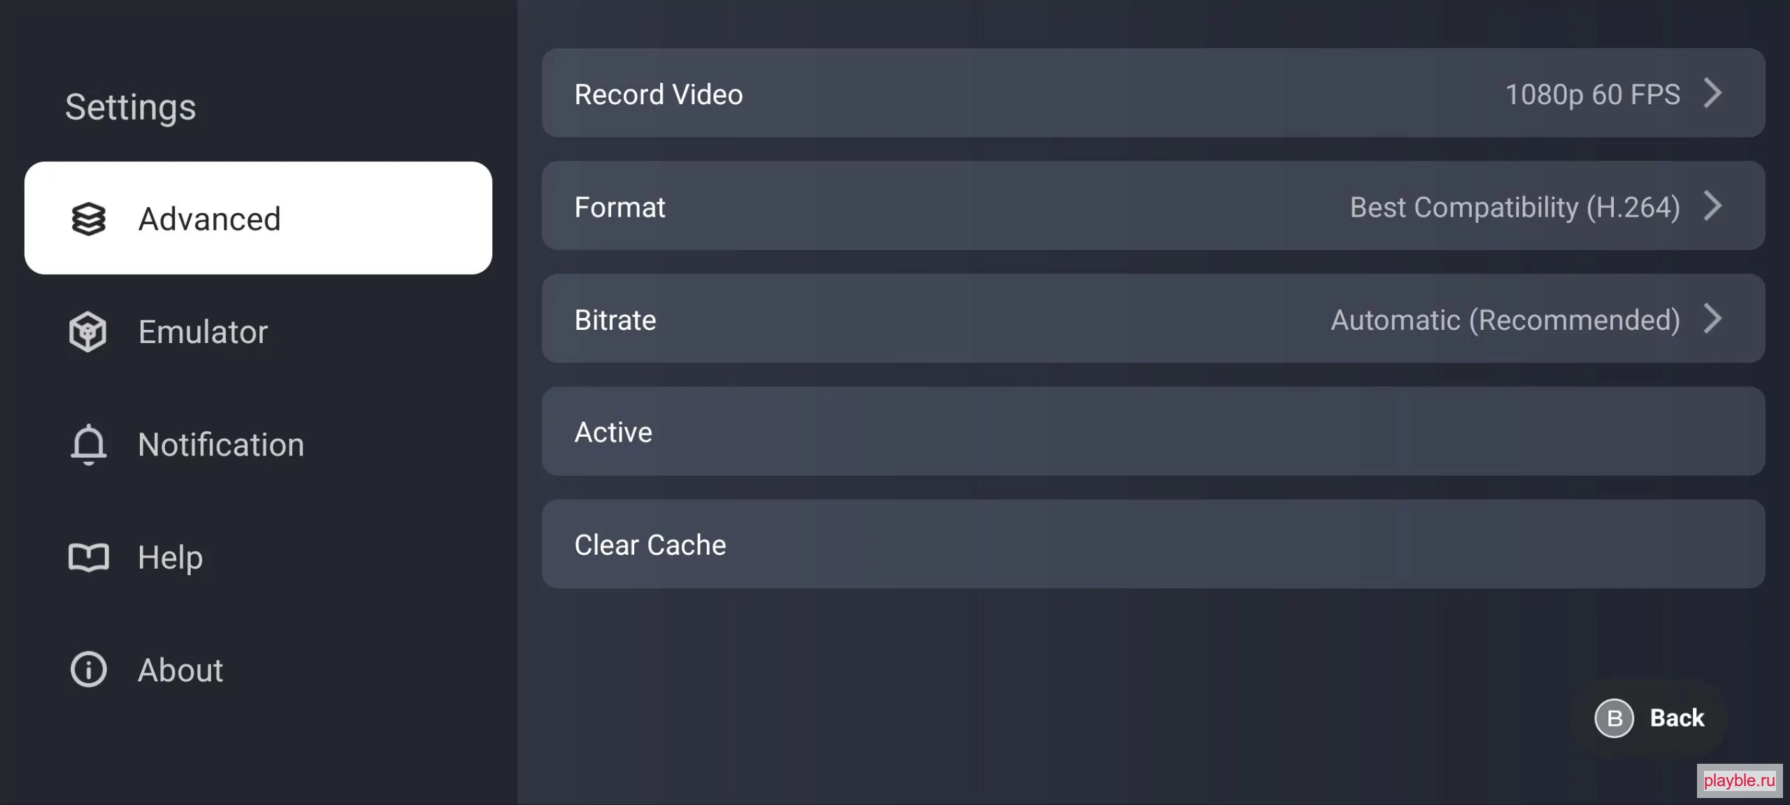Select the Advanced menu label
The width and height of the screenshot is (1790, 805).
[x=210, y=219]
